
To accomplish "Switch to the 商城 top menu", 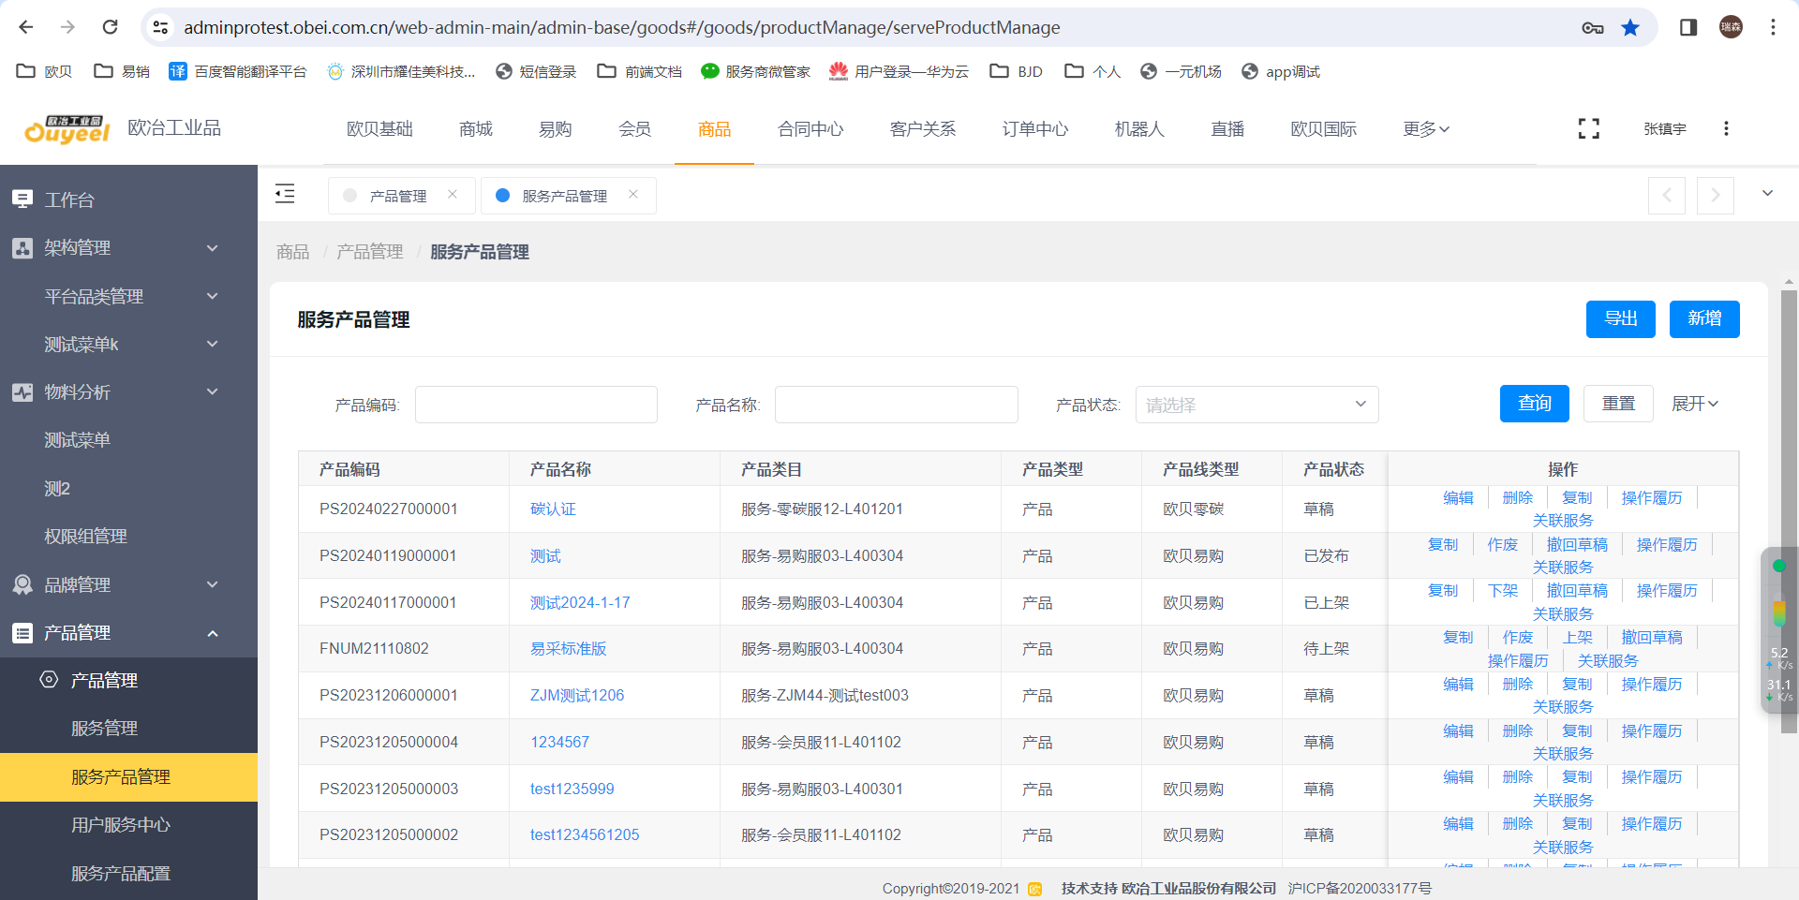I will pos(476,129).
